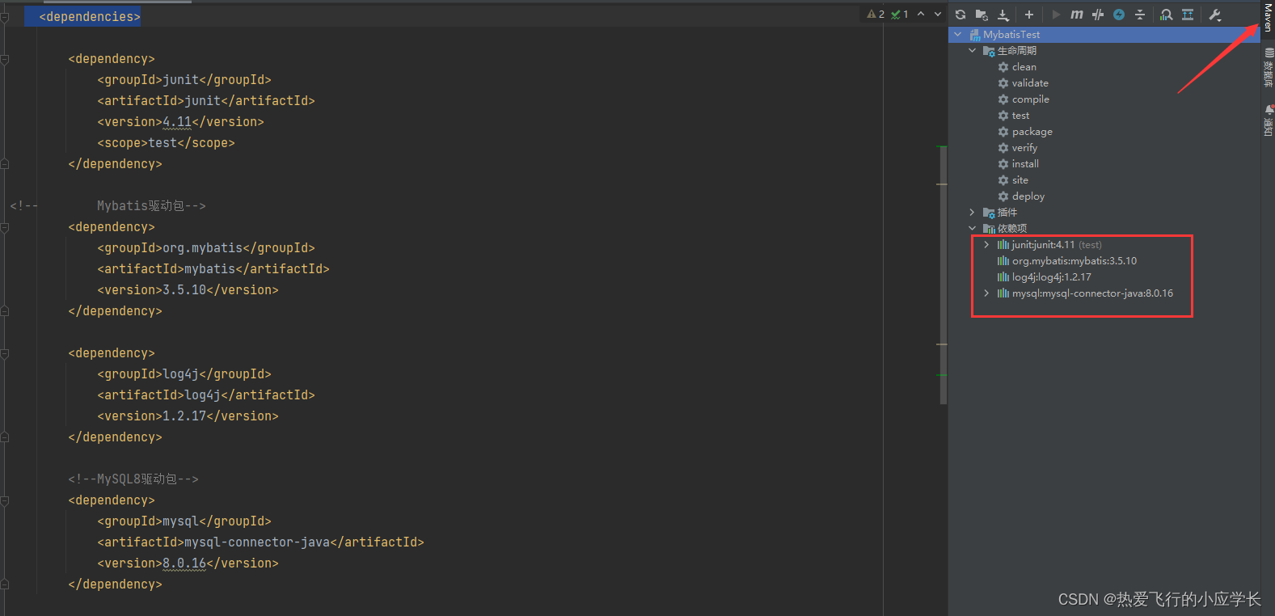Expand the 插件 node
1275x616 pixels.
click(x=973, y=213)
